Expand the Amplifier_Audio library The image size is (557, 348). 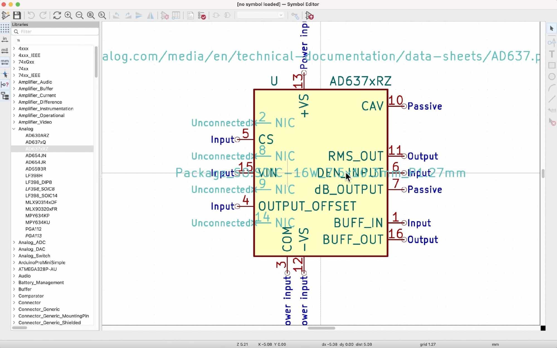(14, 82)
